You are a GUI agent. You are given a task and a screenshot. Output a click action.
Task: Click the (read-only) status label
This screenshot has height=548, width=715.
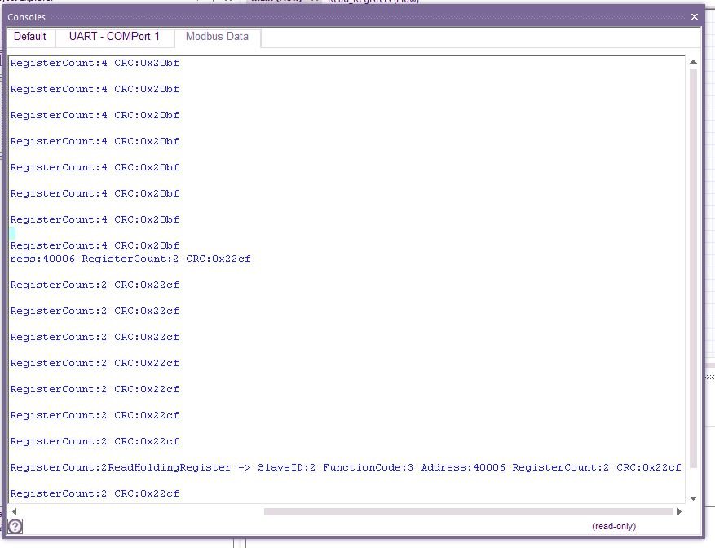[614, 526]
